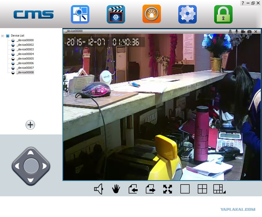Click the green padlock lock icon
262x217 pixels.
pos(223,14)
